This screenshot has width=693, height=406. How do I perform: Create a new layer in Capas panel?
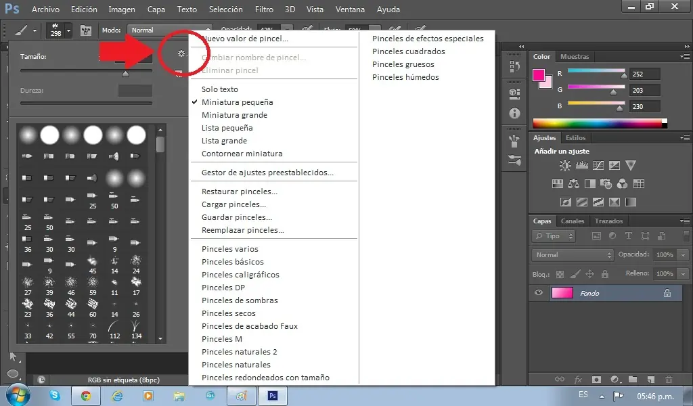651,379
